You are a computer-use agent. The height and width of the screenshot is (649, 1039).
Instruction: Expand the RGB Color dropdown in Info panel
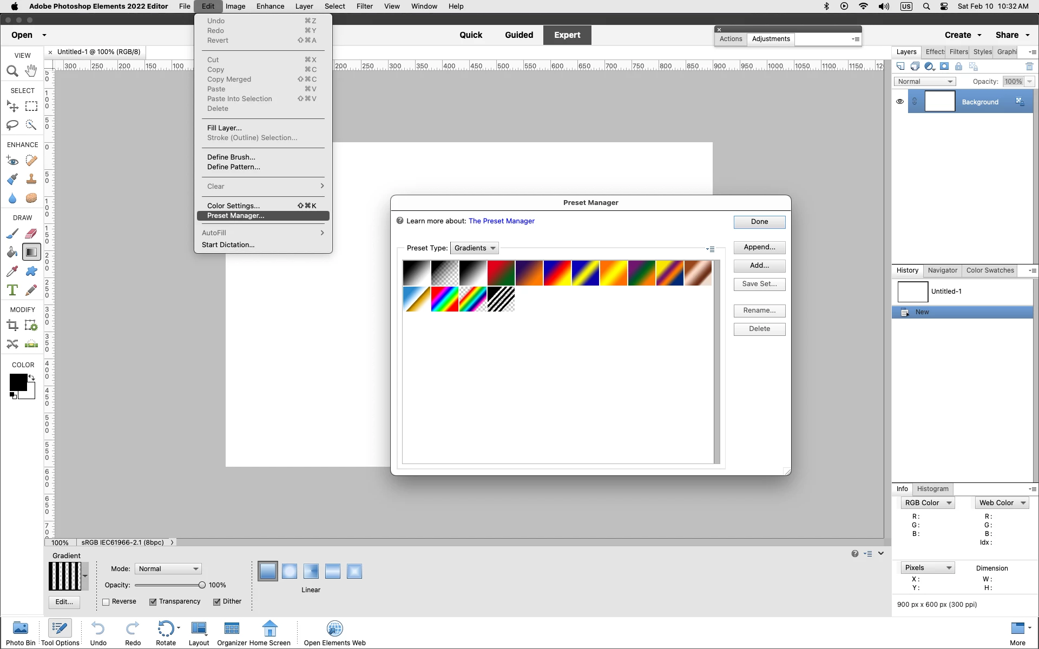tap(928, 503)
